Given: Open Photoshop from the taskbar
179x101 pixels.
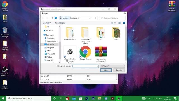Looking at the screenshot, I should click(93, 98).
